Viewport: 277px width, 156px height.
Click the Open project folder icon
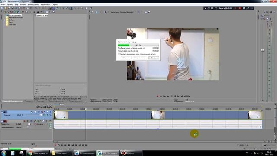point(6,8)
